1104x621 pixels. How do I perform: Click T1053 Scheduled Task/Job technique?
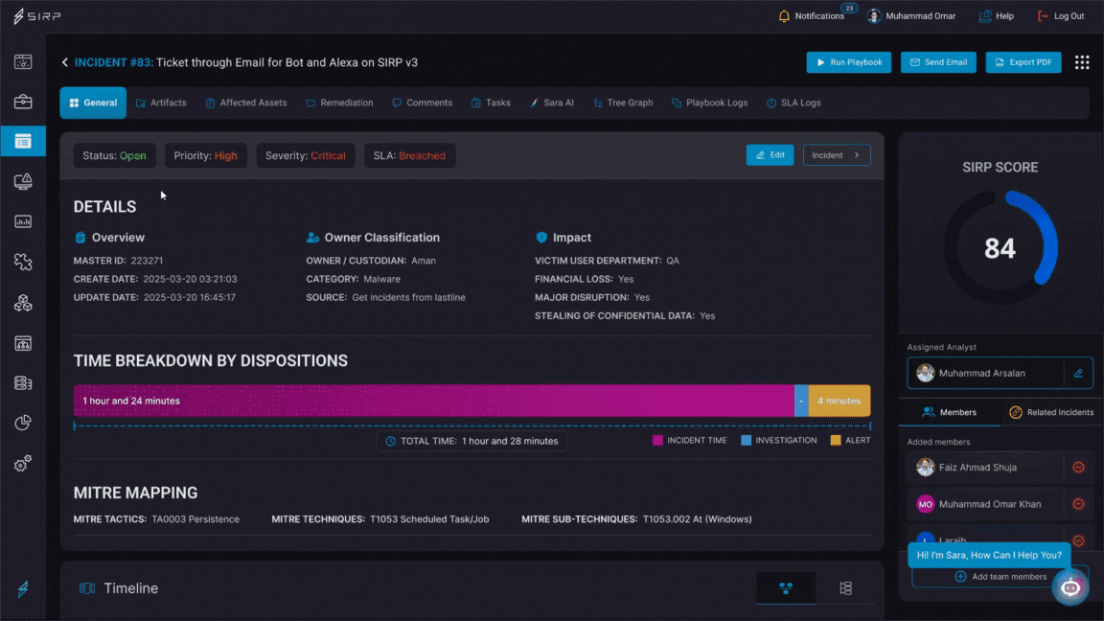click(x=429, y=519)
